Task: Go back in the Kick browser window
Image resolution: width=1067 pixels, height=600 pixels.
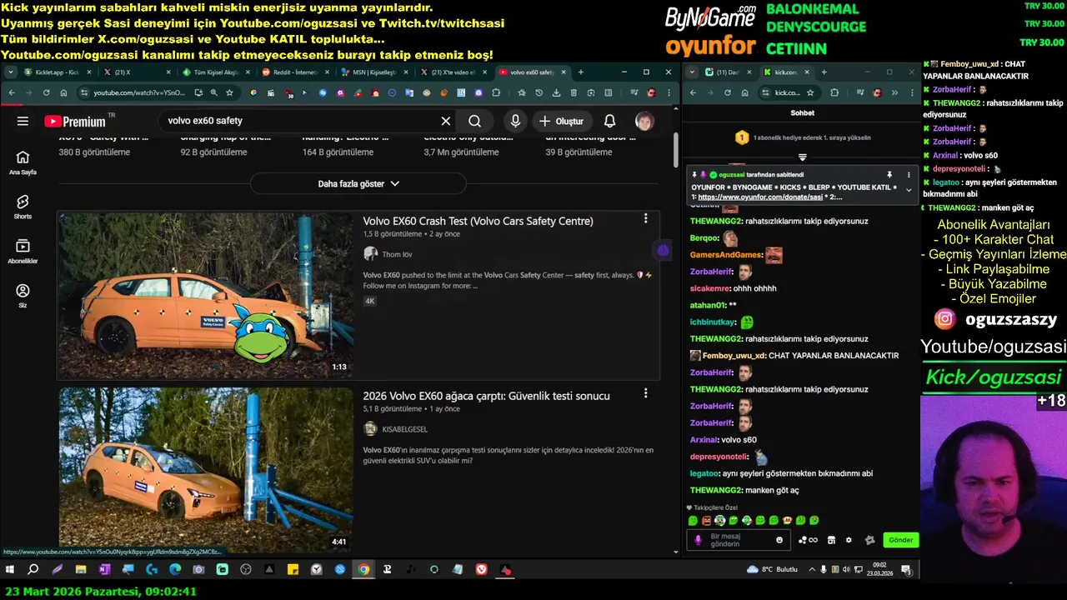Action: 693,92
